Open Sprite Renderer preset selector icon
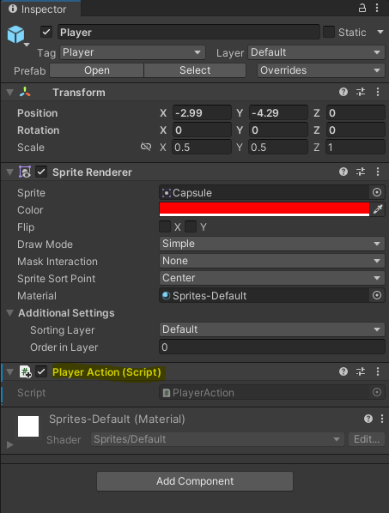 click(361, 172)
